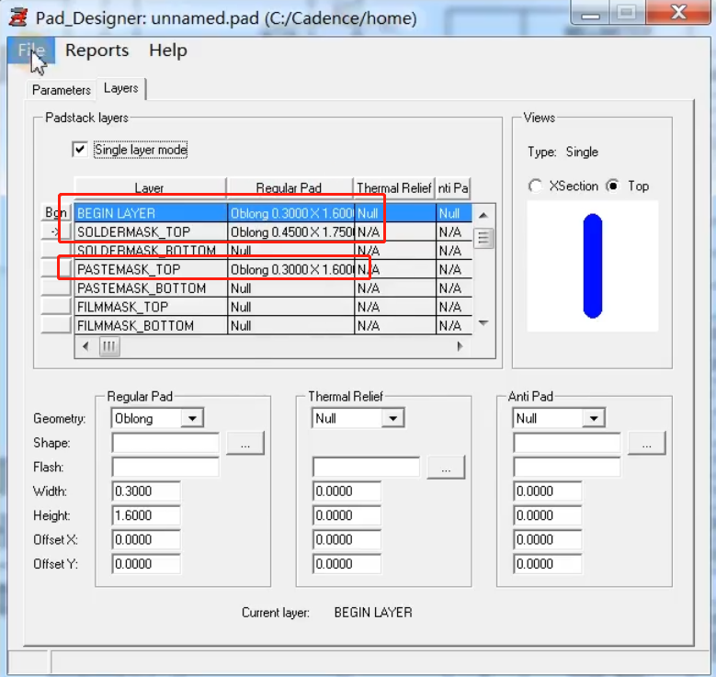Click the Regular Pad Shape browse button
This screenshot has height=677, width=716.
pyautogui.click(x=245, y=443)
